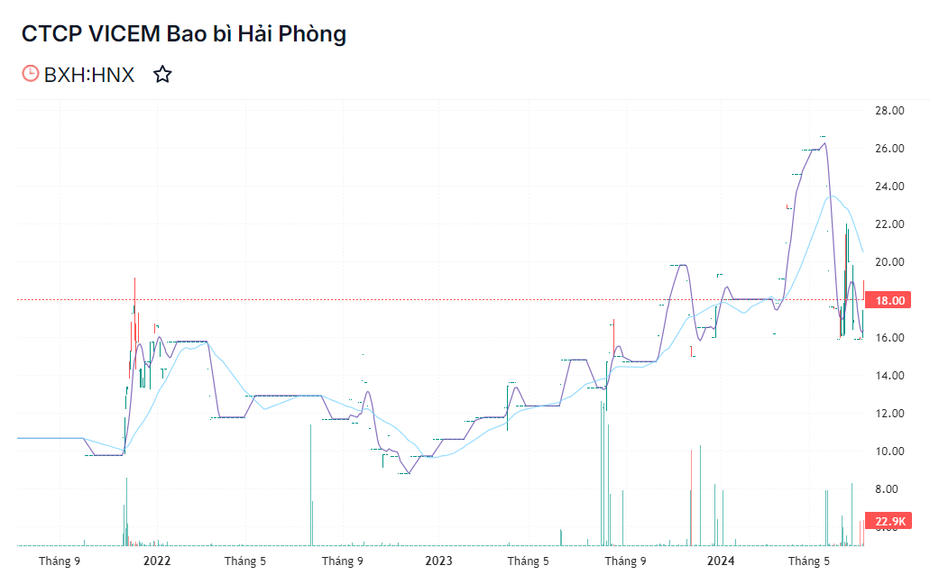
Task: Click the red clock icon before the ticker
Action: click(x=31, y=75)
